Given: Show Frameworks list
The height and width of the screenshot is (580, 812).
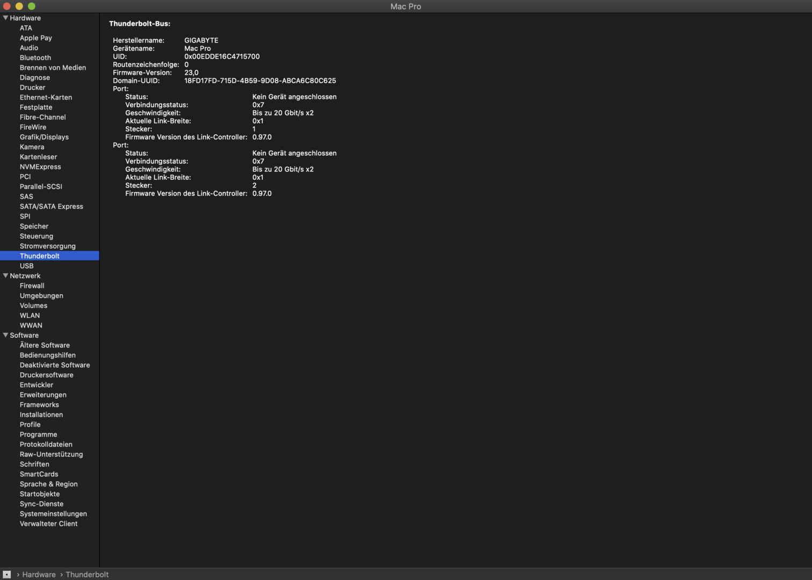Looking at the screenshot, I should (39, 405).
